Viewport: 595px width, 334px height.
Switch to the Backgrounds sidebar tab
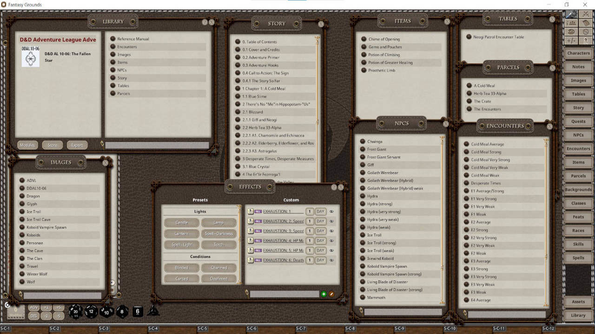click(x=578, y=189)
